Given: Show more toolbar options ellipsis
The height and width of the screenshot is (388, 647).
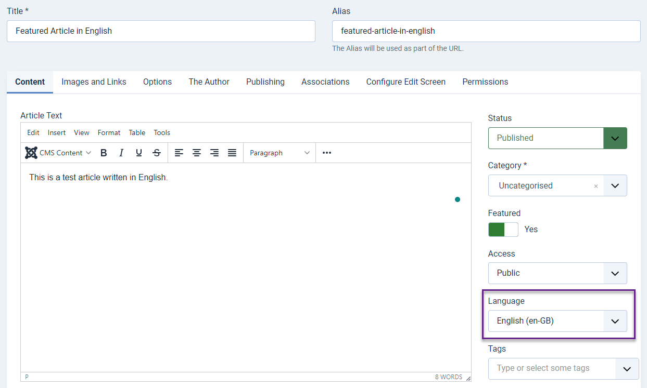Looking at the screenshot, I should point(327,153).
